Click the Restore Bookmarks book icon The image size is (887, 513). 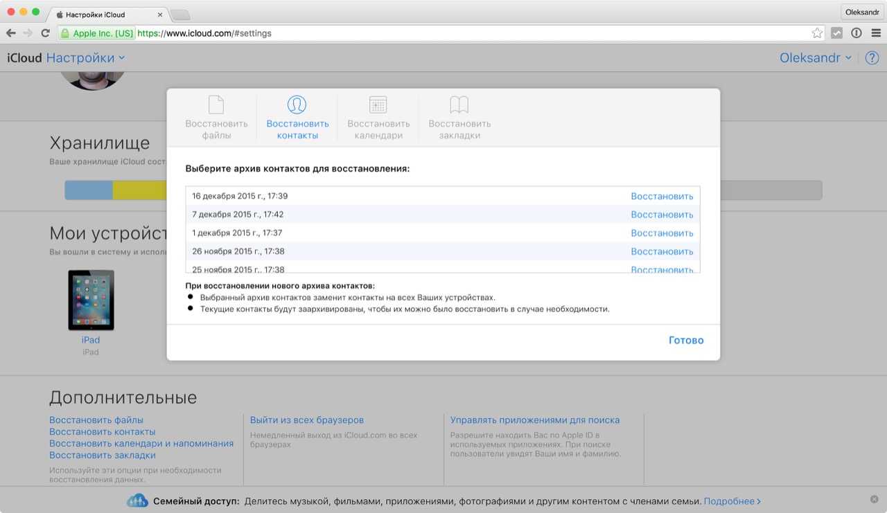459,105
